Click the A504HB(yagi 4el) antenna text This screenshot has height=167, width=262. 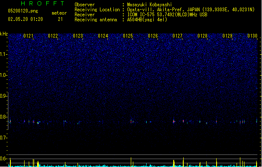pos(147,20)
